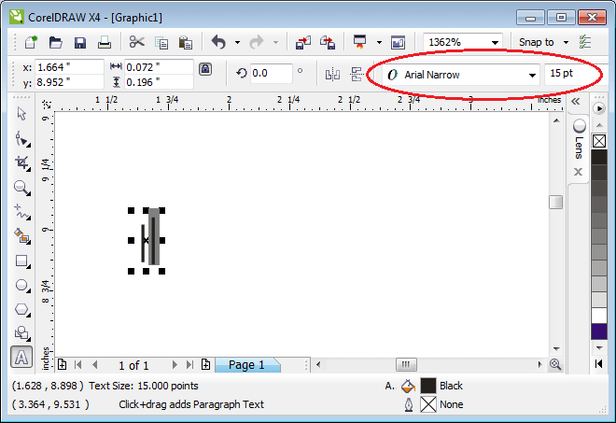Select the Pick tool arrow
616x423 pixels.
click(x=21, y=115)
